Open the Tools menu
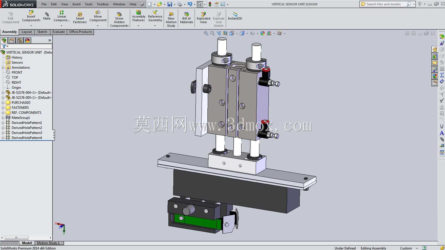 coord(89,4)
